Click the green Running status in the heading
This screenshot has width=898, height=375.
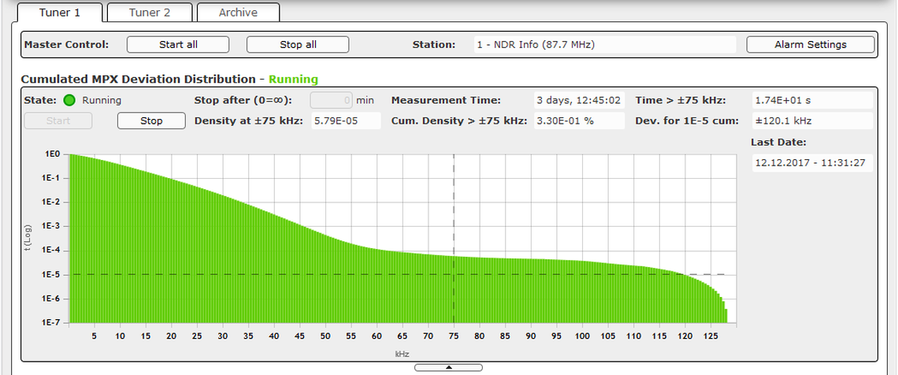[x=294, y=79]
